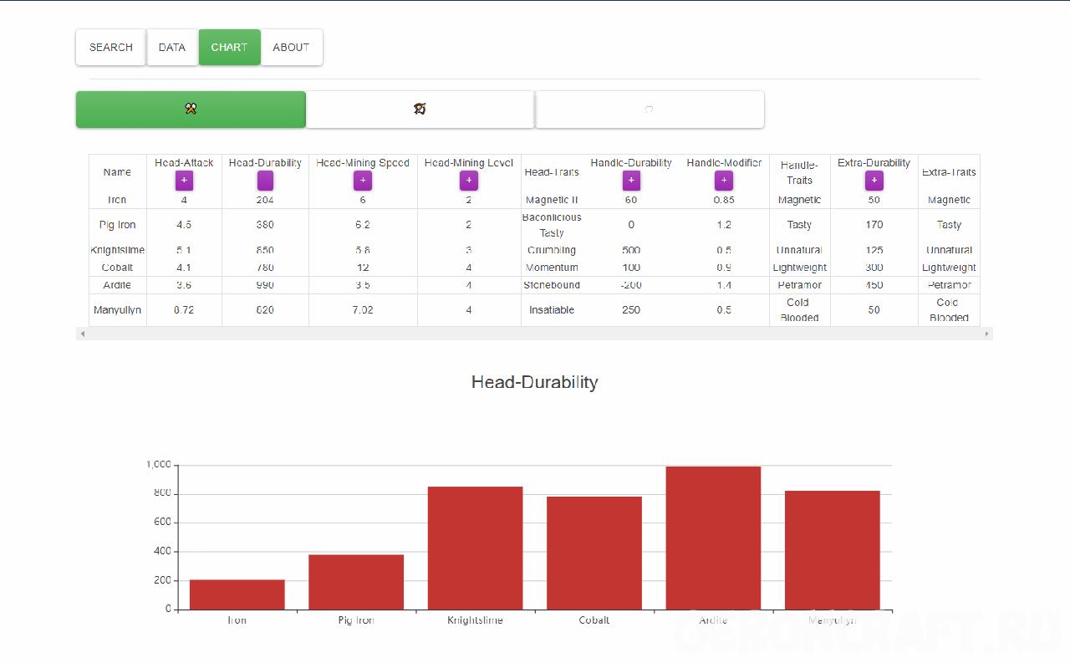
Task: Click the plus button under Extra-Durability
Action: (874, 181)
